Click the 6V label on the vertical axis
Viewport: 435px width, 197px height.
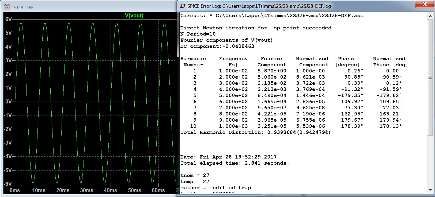tap(9, 19)
